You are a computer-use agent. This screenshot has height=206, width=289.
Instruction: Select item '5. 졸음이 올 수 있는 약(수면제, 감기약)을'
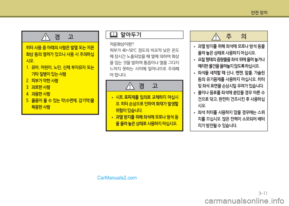[60, 100]
